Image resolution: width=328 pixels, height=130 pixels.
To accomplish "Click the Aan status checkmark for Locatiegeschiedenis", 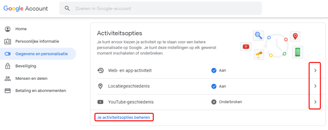I will click(x=214, y=86).
